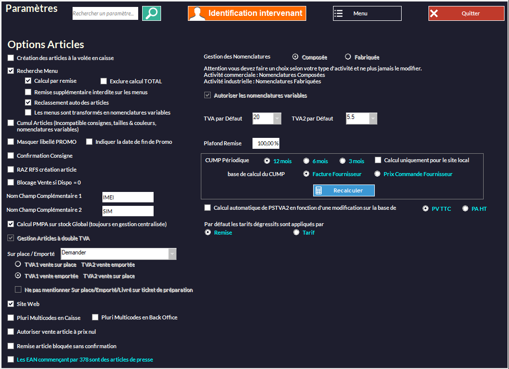
Task: Click the Nom Champ Complémentaire 1 field
Action: tap(127, 197)
